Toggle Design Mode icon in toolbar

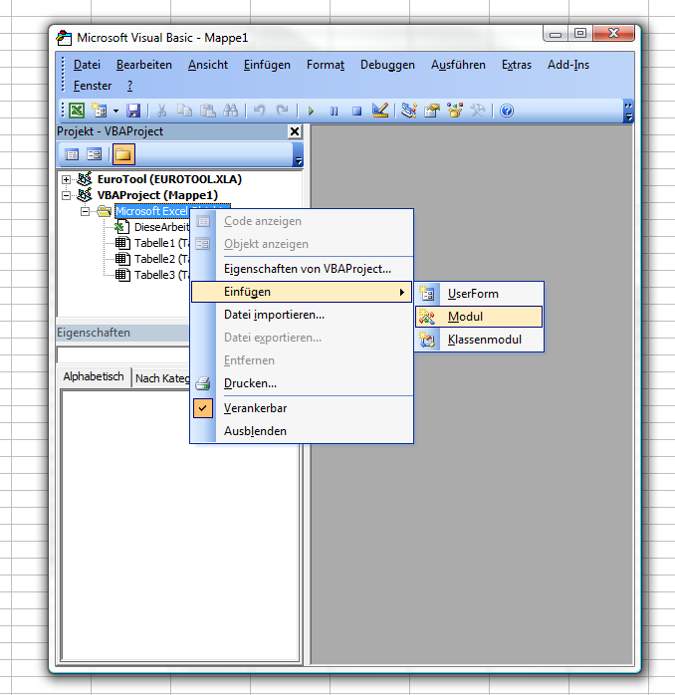tap(380, 111)
